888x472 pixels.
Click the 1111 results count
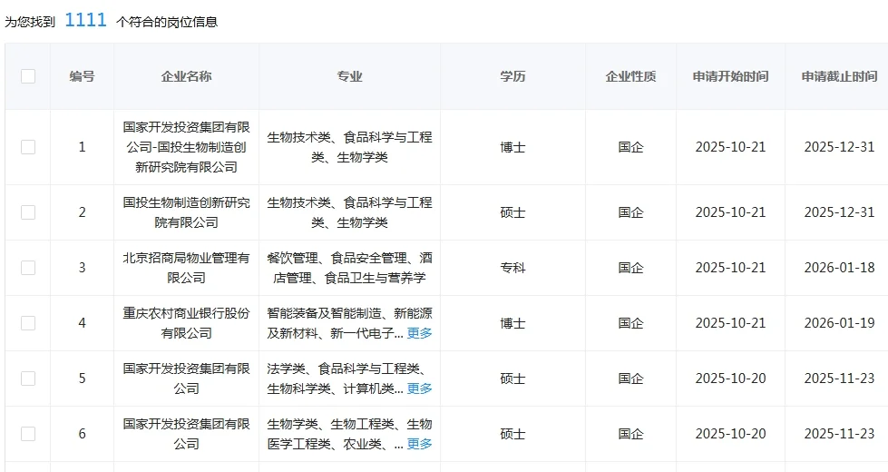tap(85, 20)
